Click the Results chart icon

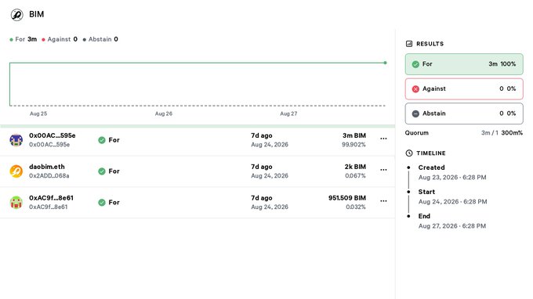tap(409, 44)
